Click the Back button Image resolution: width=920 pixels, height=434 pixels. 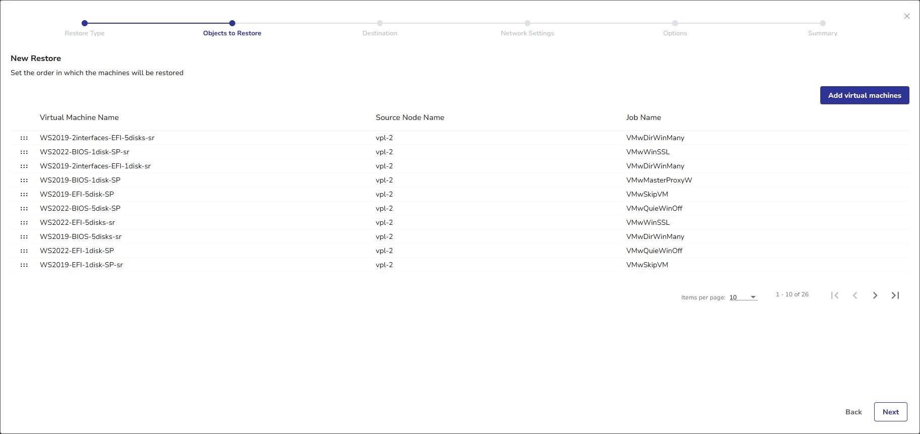(x=853, y=412)
